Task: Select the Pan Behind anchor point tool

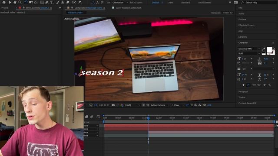Action: pyautogui.click(x=36, y=2)
